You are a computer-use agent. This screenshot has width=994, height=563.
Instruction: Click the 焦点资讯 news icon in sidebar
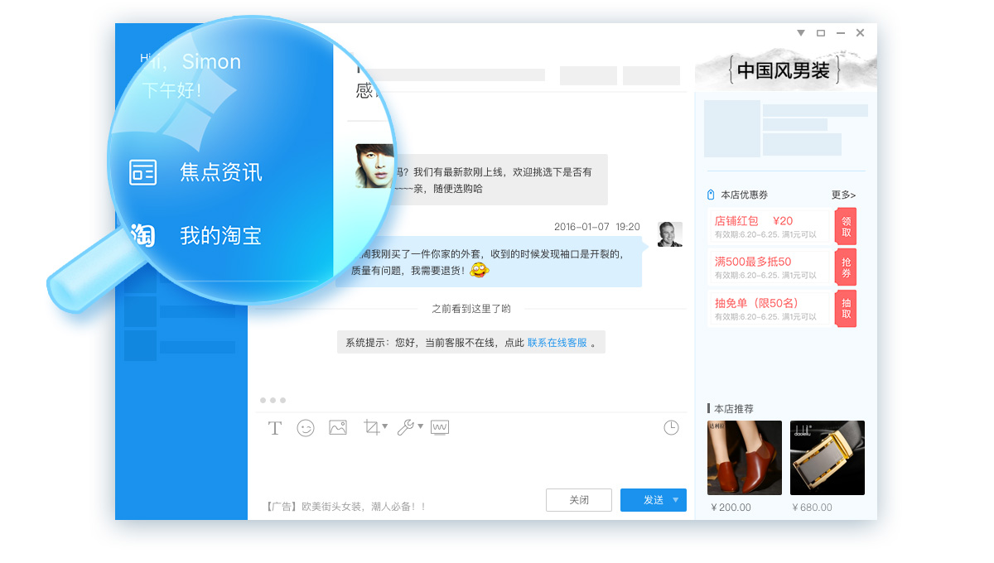(x=142, y=172)
